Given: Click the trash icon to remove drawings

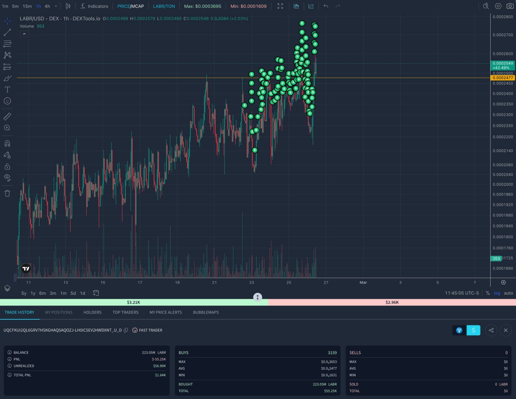Looking at the screenshot, I should tap(7, 193).
